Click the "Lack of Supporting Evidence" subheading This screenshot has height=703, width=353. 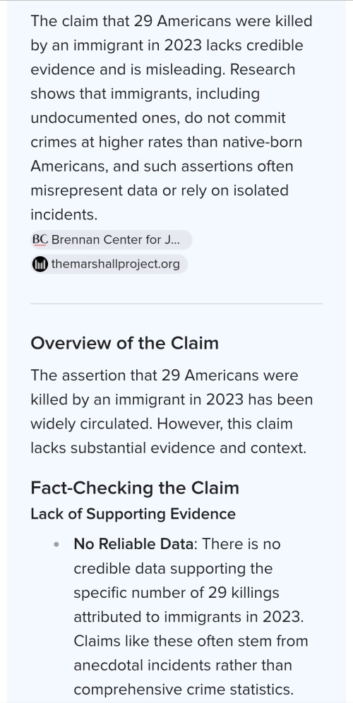pos(133,514)
